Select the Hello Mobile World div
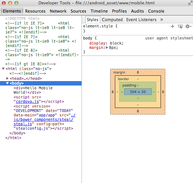The height and width of the screenshot is (183, 193). tap(33, 90)
